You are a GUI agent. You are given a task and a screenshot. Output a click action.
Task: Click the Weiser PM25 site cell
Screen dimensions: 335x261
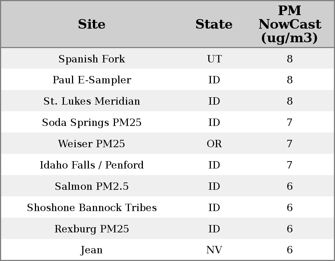coord(91,144)
